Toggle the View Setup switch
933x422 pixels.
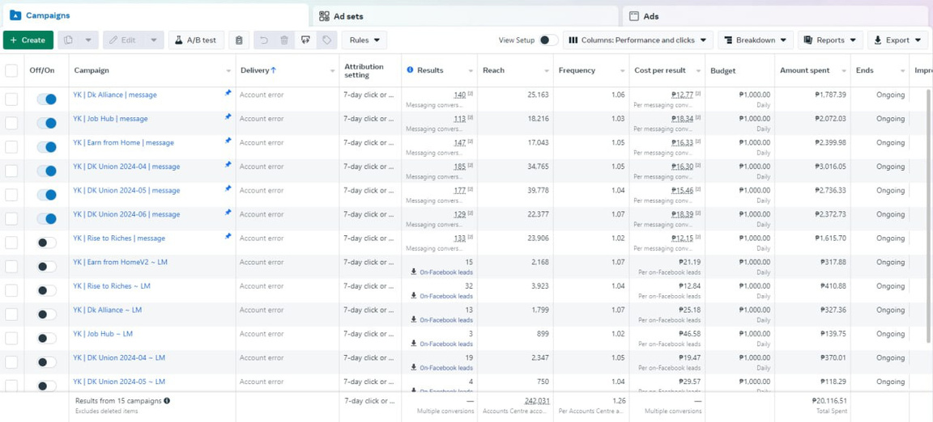coord(547,40)
